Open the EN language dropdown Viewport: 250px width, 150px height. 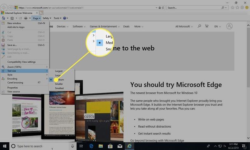(217, 27)
